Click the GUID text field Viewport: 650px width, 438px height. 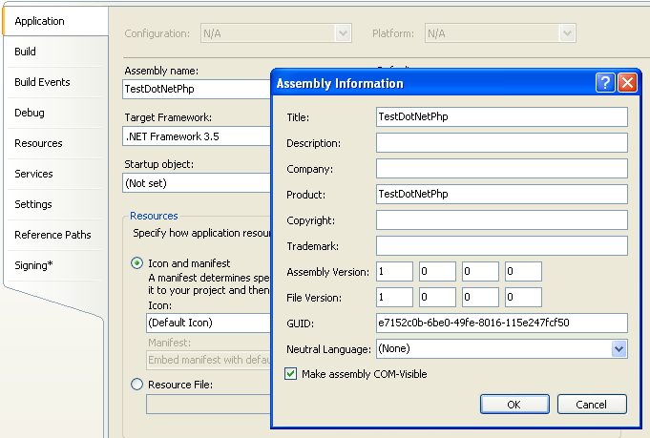click(x=501, y=323)
